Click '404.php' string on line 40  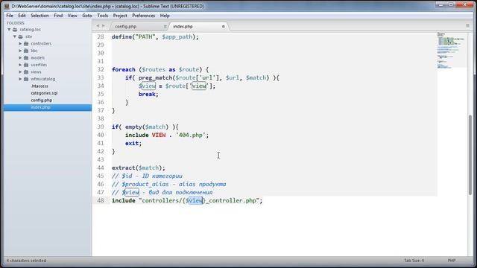191,135
